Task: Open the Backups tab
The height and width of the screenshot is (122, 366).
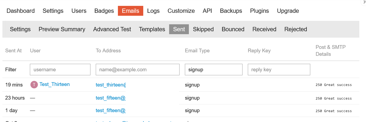Action: 231,11
